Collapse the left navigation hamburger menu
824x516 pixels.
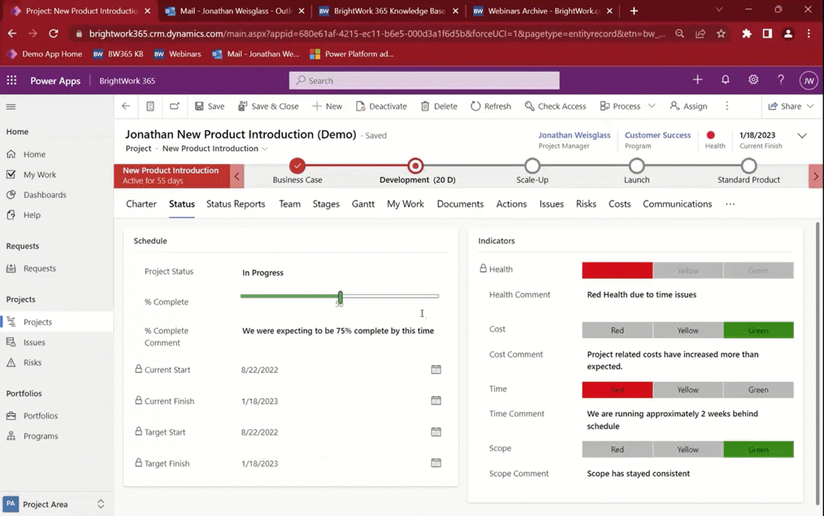pyautogui.click(x=11, y=106)
